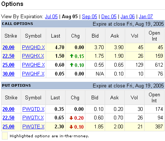Open call symbol PWQHE.X
The height and width of the screenshot is (141, 165).
(34, 65)
